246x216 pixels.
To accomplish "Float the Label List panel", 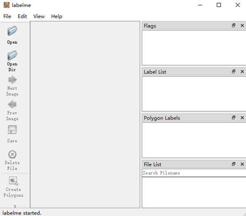I will (x=234, y=71).
